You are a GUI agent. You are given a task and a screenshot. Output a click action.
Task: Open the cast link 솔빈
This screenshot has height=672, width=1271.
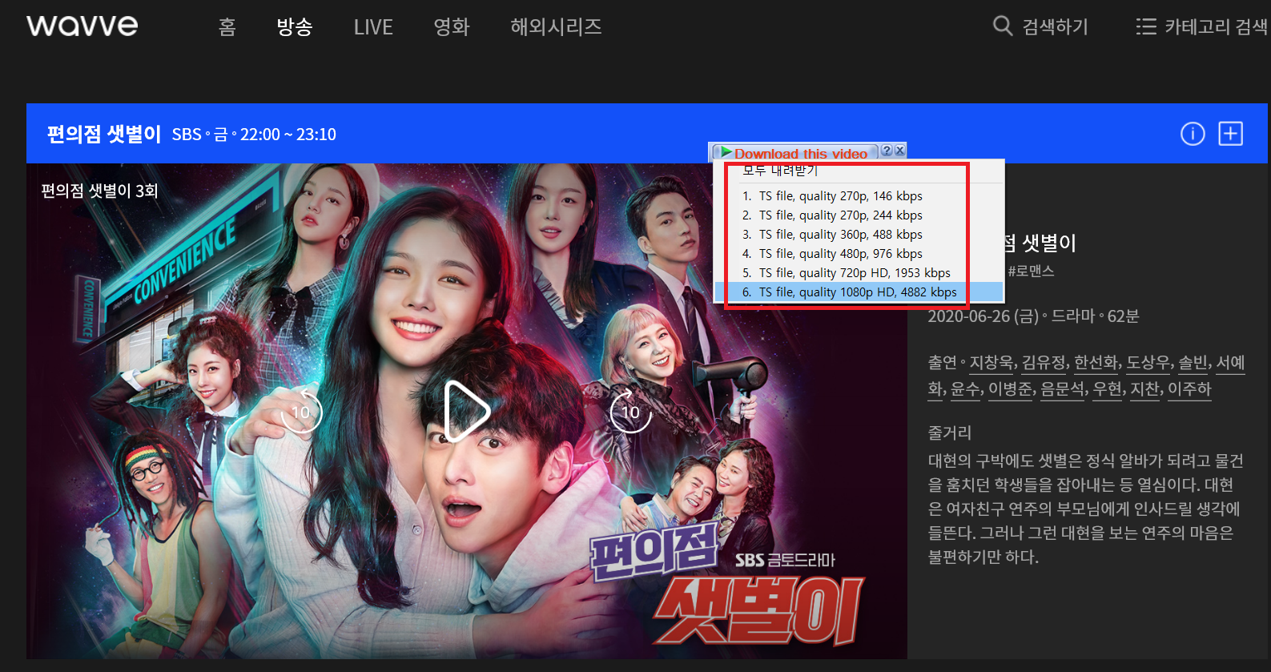pyautogui.click(x=1193, y=363)
